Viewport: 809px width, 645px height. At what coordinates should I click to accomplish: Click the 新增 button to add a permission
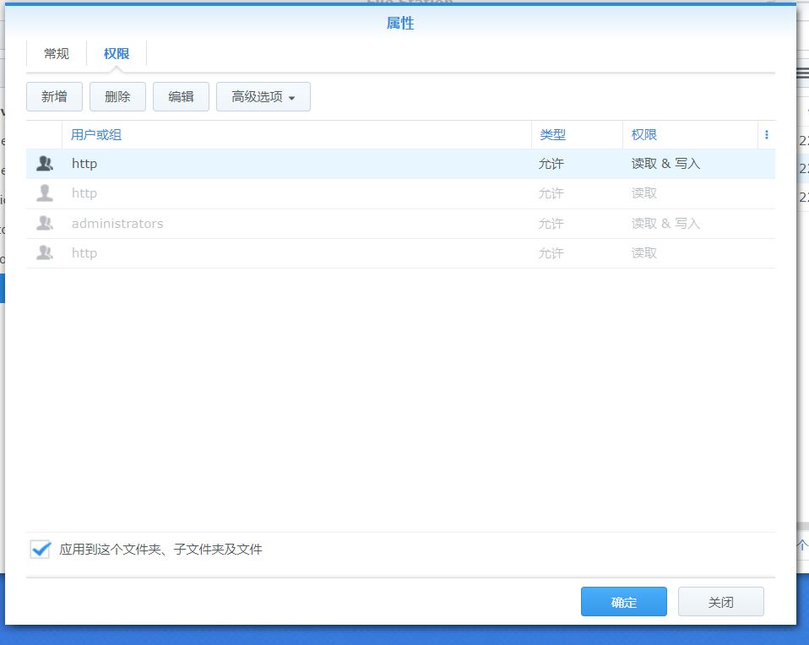click(x=54, y=96)
